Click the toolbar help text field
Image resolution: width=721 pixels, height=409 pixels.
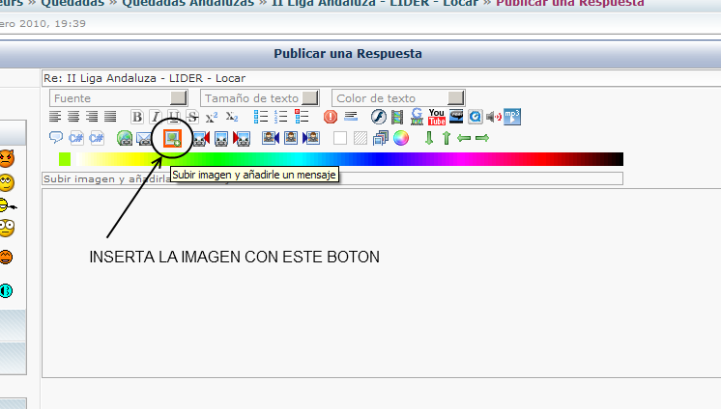coord(332,178)
